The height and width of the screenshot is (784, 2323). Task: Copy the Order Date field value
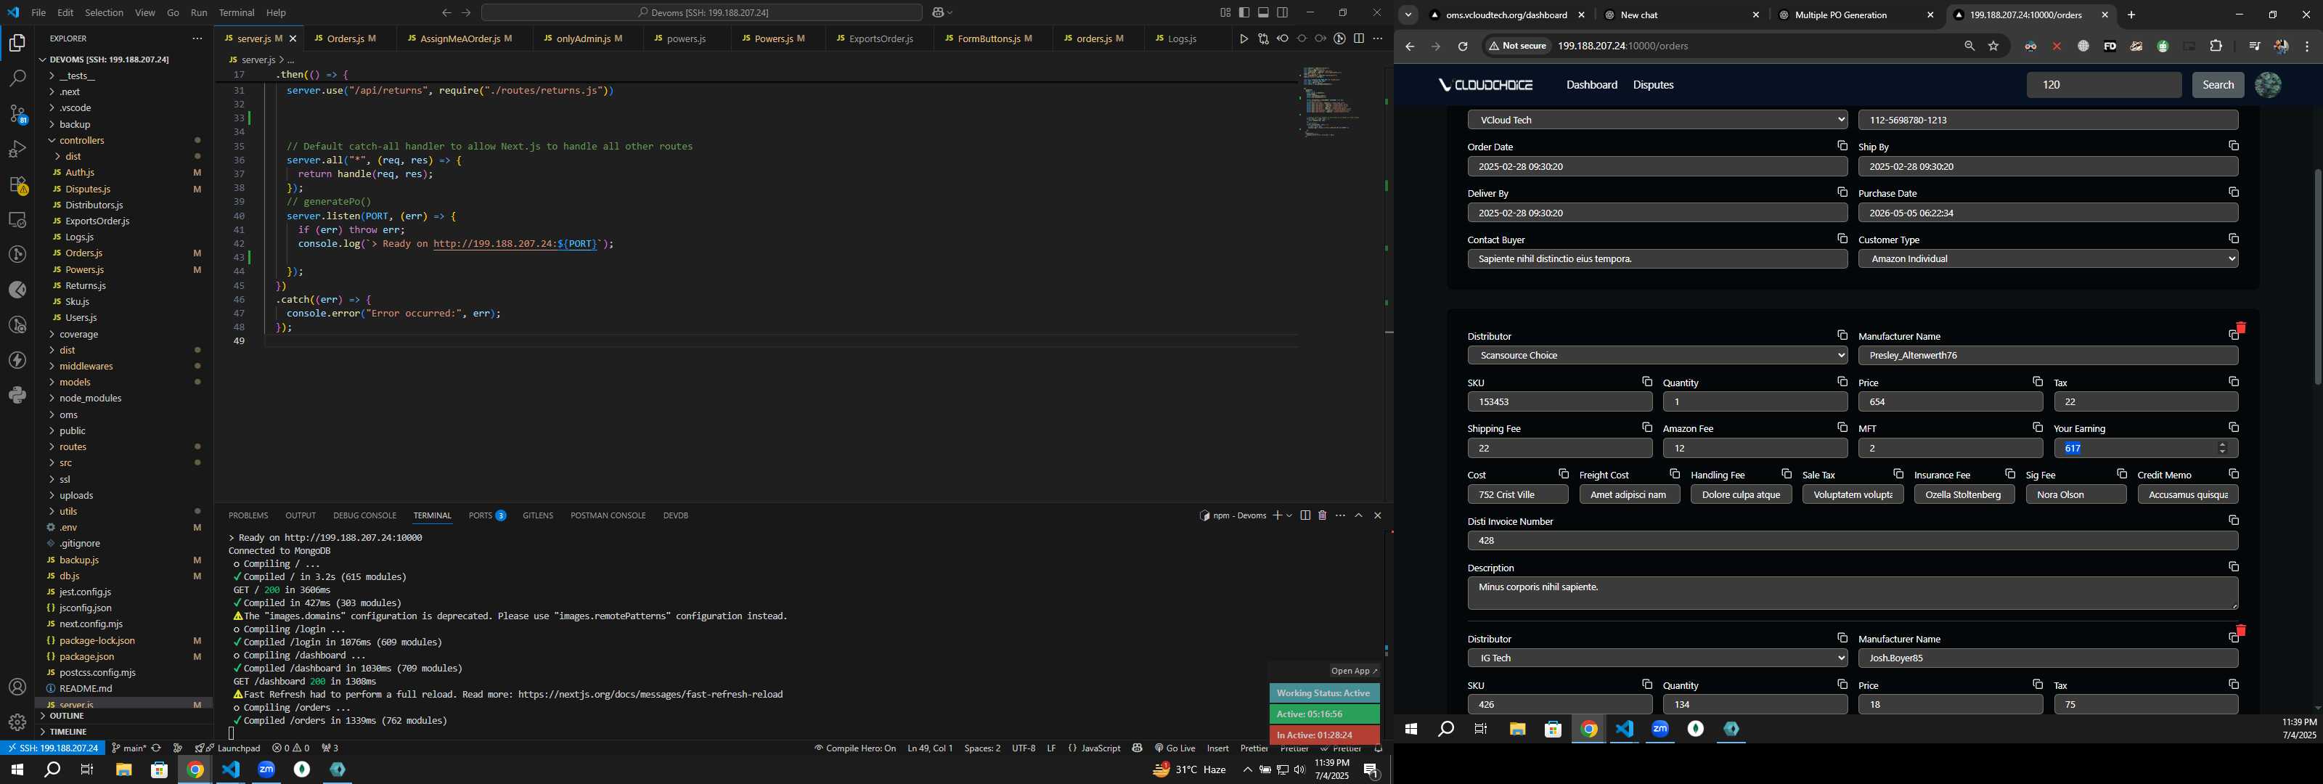pyautogui.click(x=1842, y=145)
